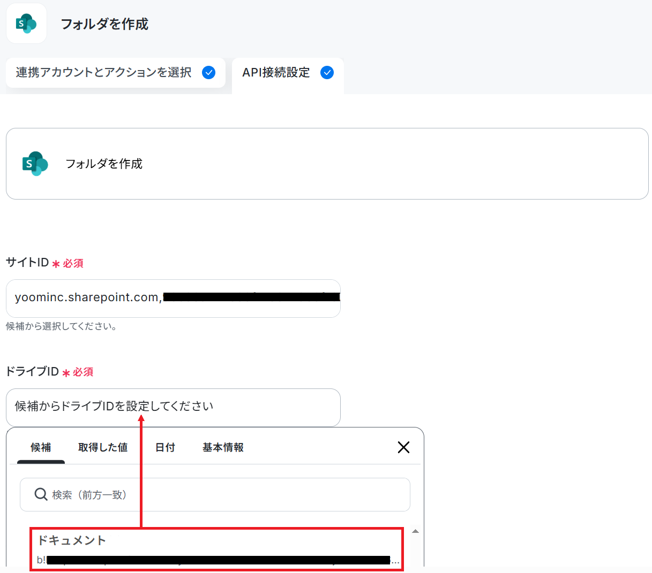Click the magnifier icon in search box

[x=41, y=494]
